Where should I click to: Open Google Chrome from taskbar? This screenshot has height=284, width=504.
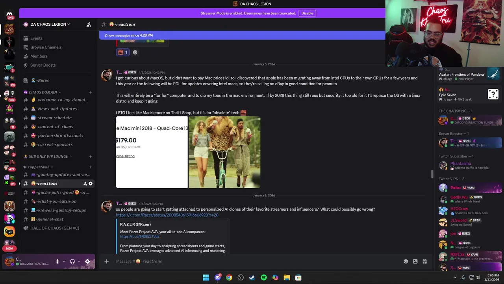click(229, 278)
